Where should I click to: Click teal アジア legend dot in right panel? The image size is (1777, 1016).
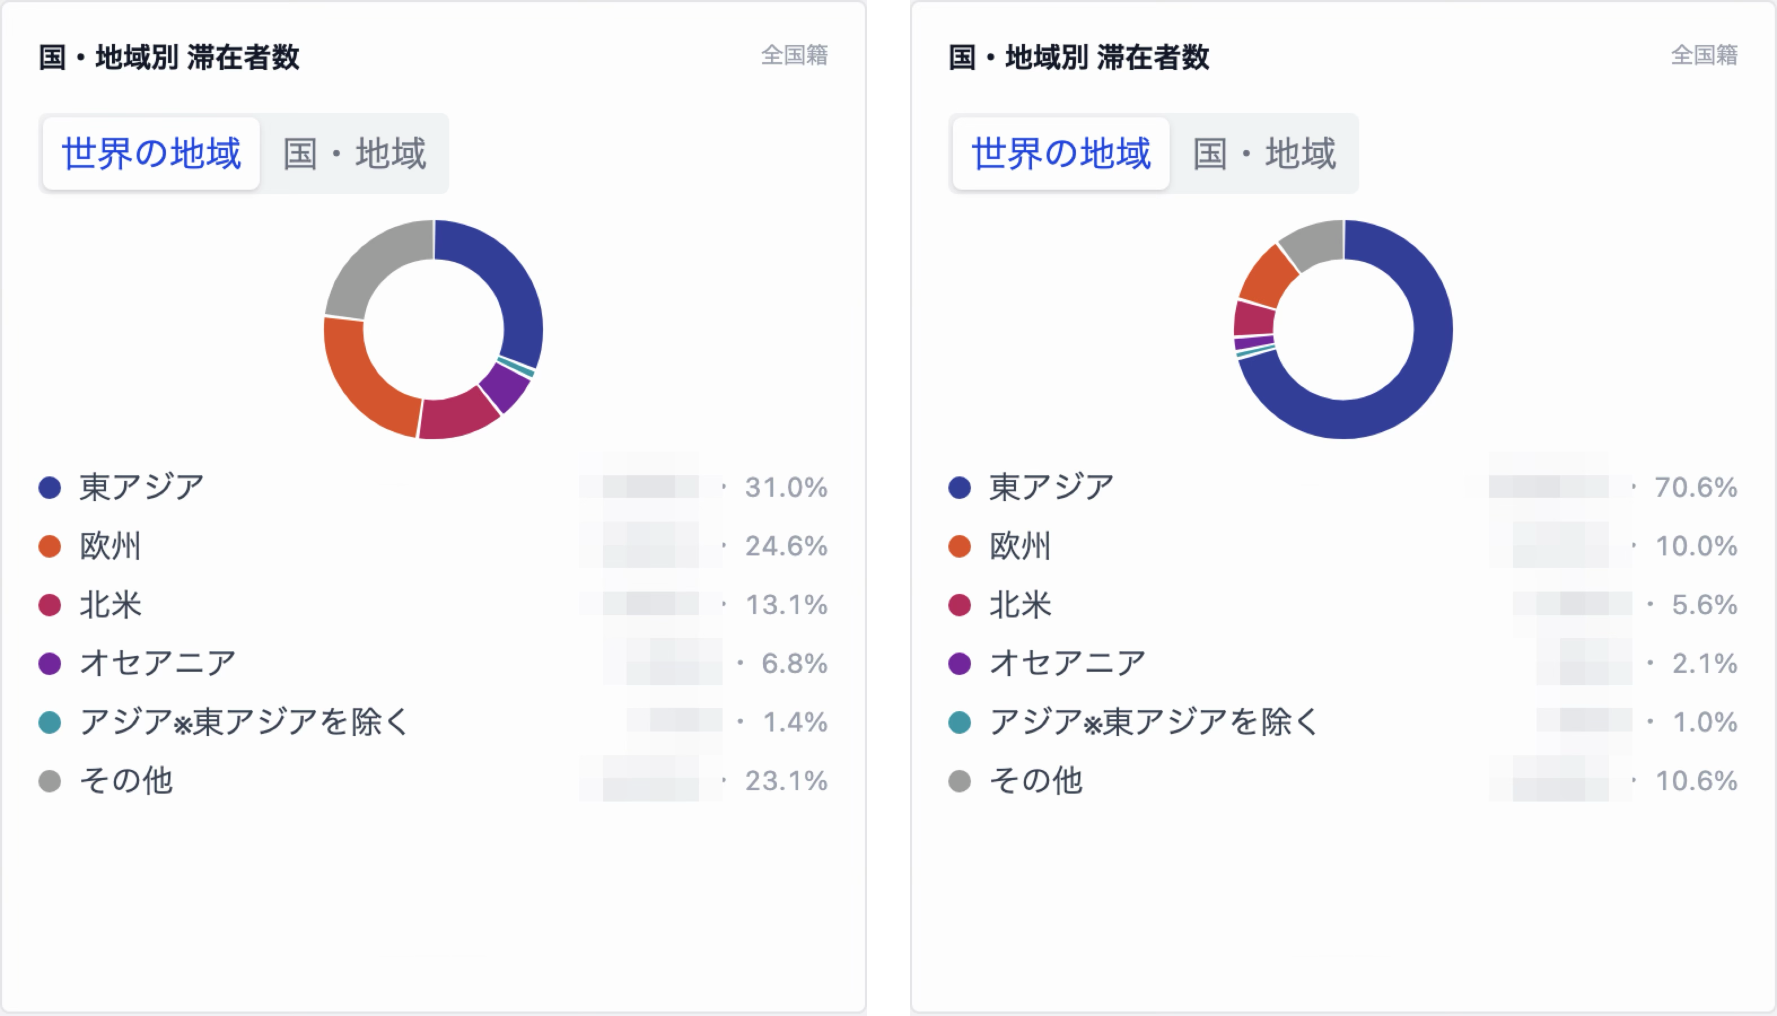pyautogui.click(x=959, y=721)
